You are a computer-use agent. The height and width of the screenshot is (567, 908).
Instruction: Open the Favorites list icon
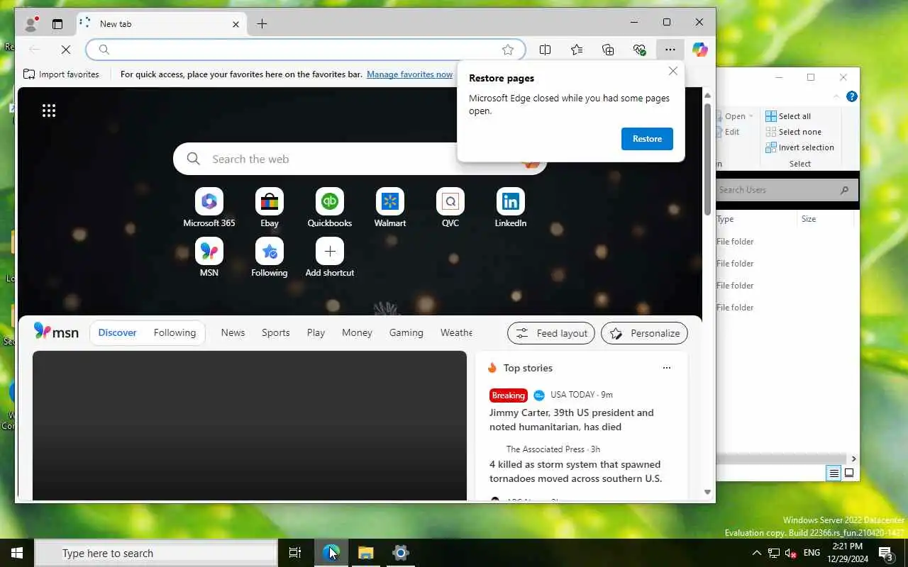point(577,50)
